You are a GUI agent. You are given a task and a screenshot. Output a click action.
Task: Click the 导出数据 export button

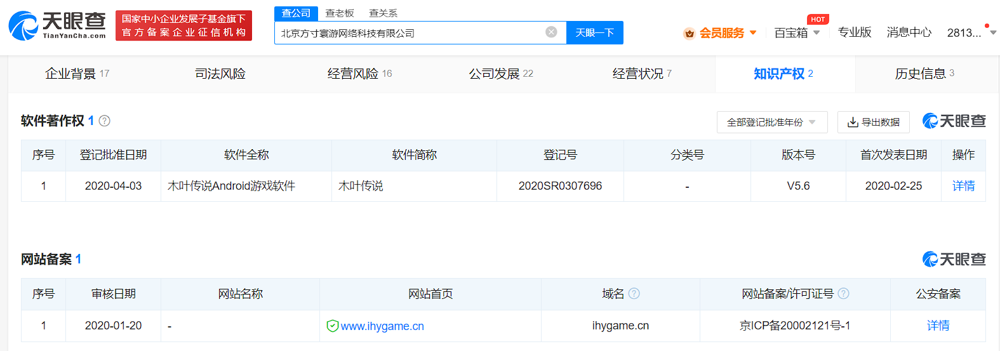[x=874, y=122]
